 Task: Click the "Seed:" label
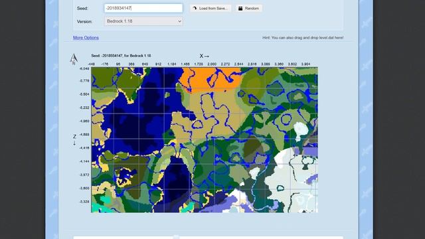[82, 9]
